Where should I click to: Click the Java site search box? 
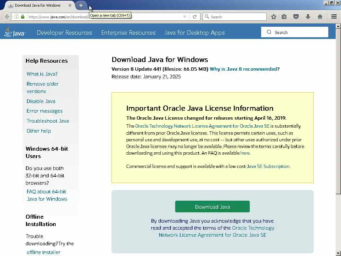[x=295, y=32]
